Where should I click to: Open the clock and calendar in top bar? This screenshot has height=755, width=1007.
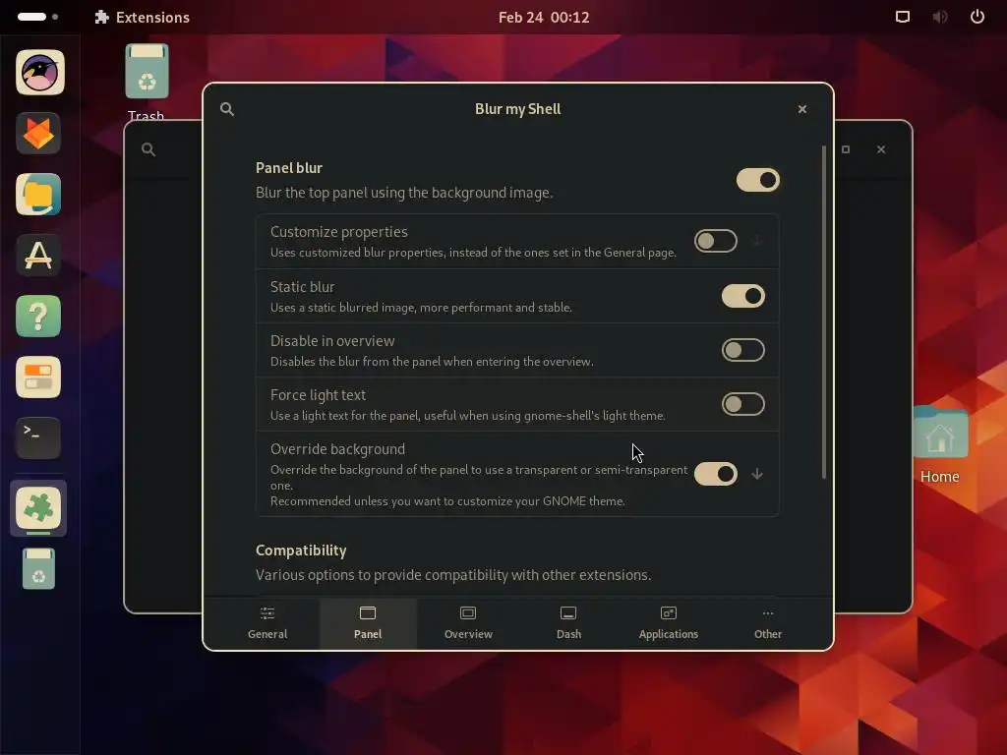pyautogui.click(x=544, y=18)
